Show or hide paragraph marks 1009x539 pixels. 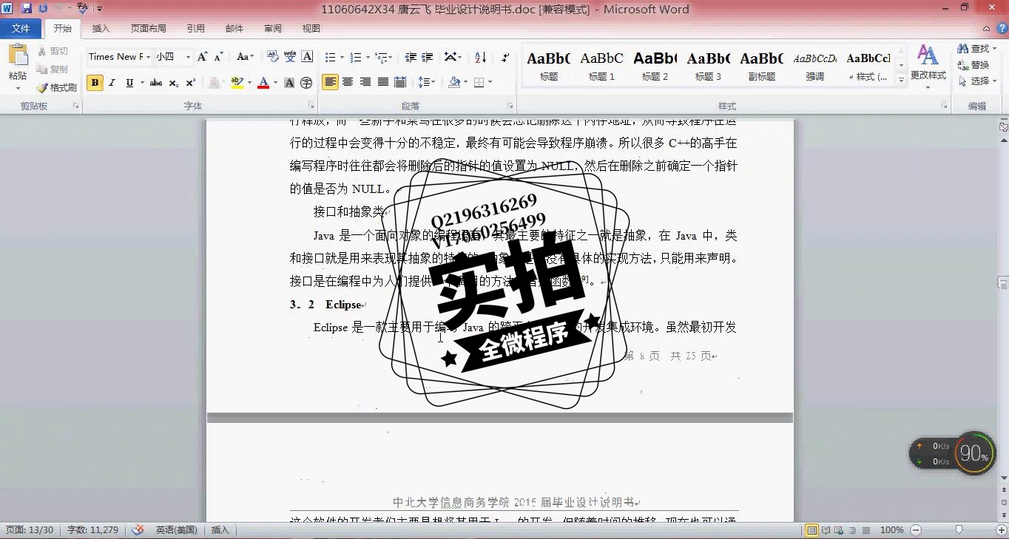[505, 57]
